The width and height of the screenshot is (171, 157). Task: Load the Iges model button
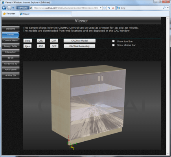point(28,46)
